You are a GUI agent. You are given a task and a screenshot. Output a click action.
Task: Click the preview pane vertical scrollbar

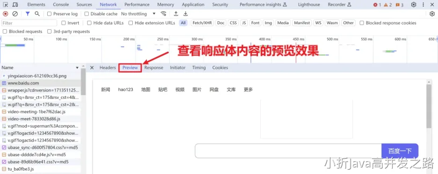click(429, 106)
